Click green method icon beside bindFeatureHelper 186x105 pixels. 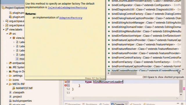[109, 44]
